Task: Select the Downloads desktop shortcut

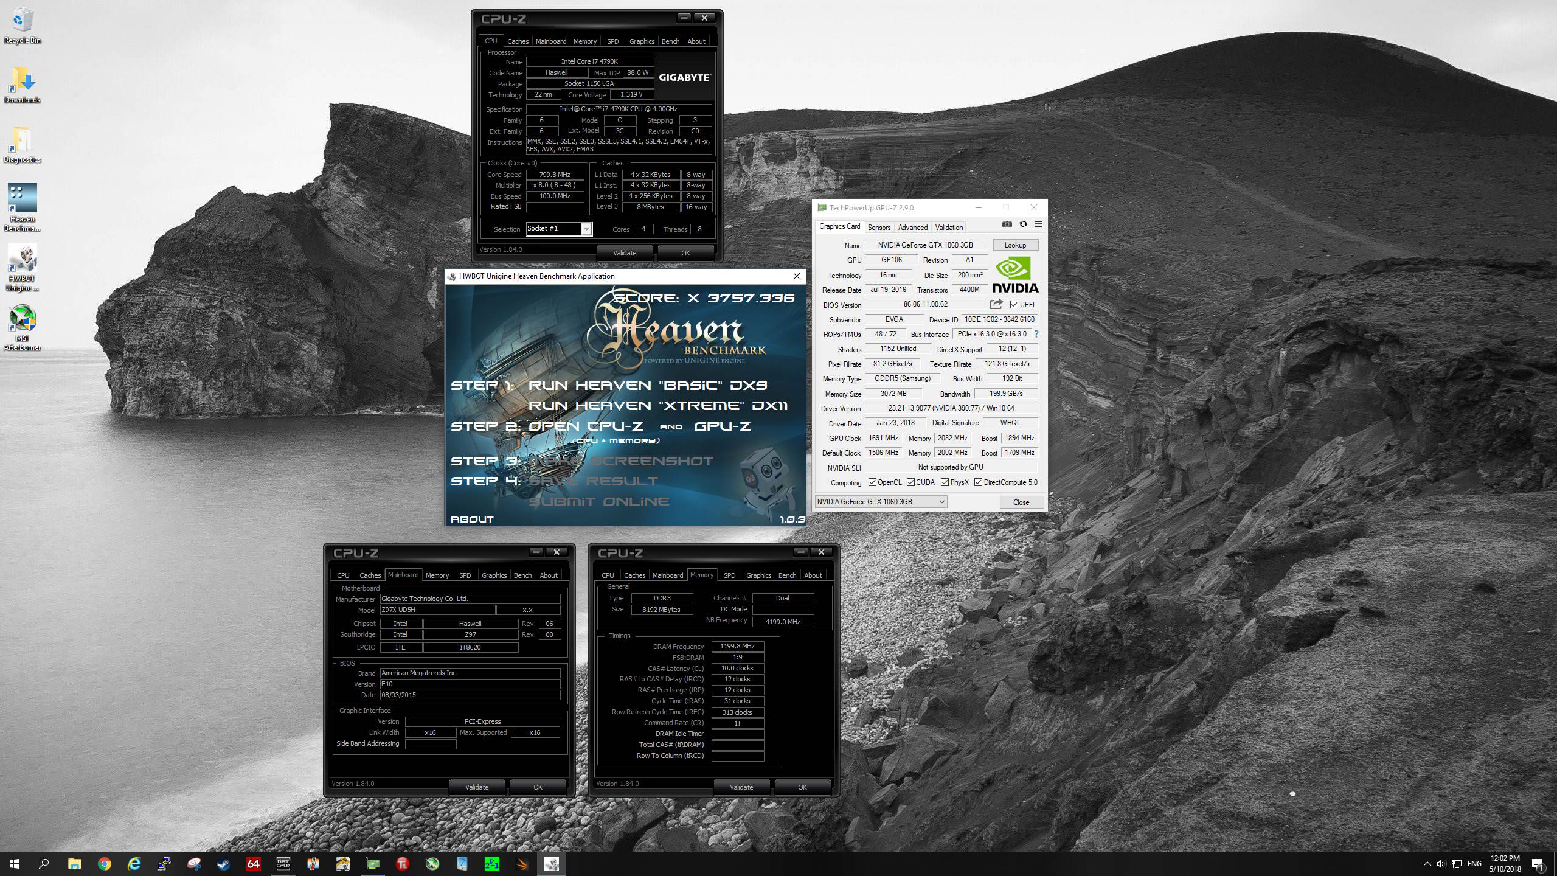Action: 23,85
